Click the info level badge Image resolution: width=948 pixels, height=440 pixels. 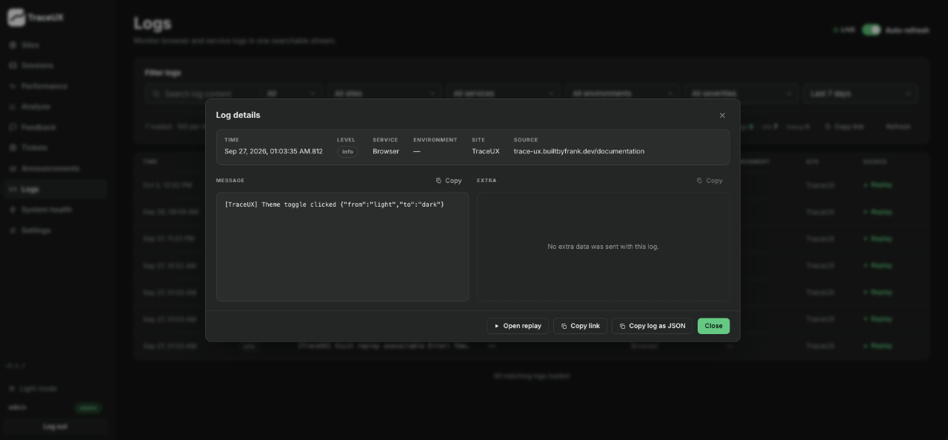(347, 151)
